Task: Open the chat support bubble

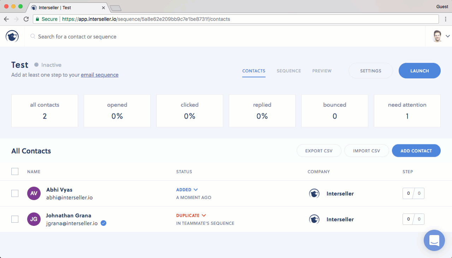Action: pyautogui.click(x=434, y=240)
